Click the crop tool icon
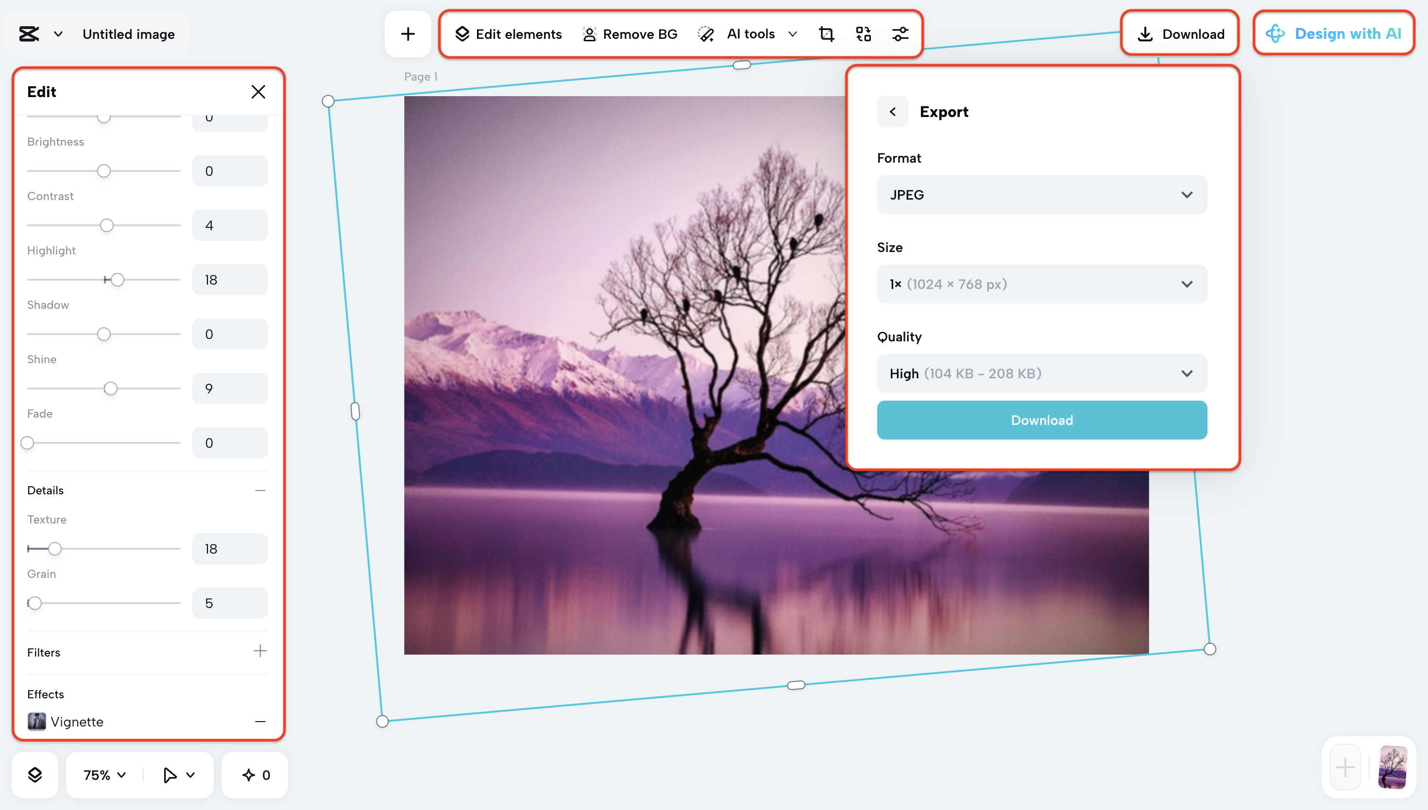 point(826,34)
